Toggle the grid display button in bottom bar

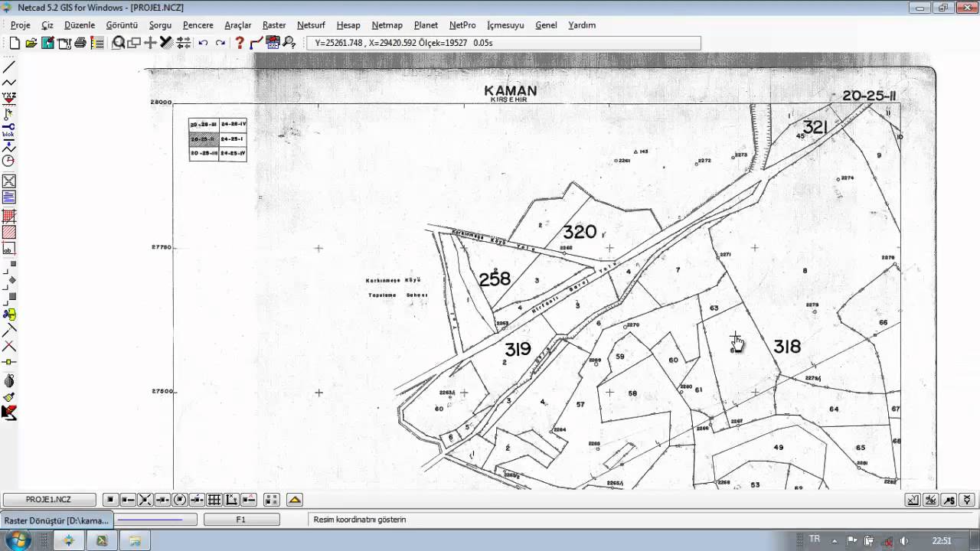click(x=214, y=500)
